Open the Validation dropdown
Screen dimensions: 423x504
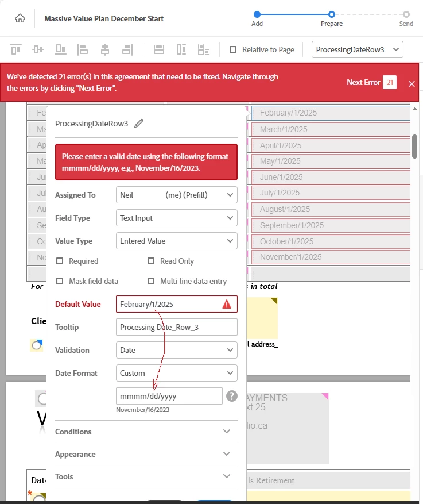(177, 350)
